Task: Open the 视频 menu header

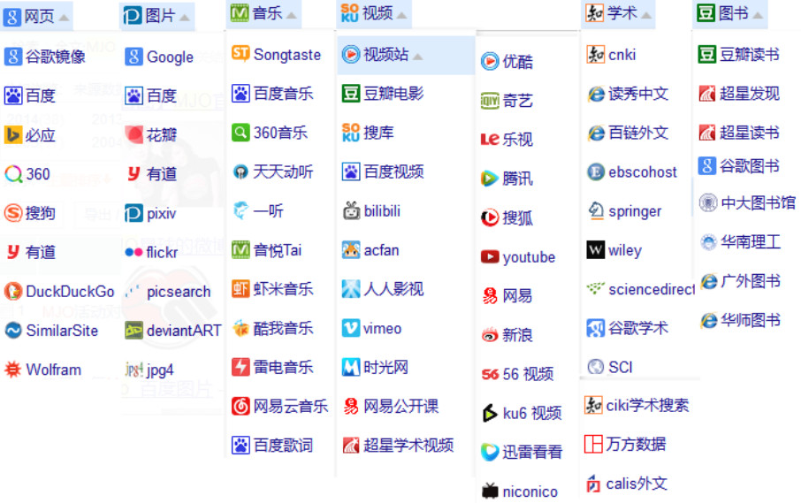Action: (378, 13)
